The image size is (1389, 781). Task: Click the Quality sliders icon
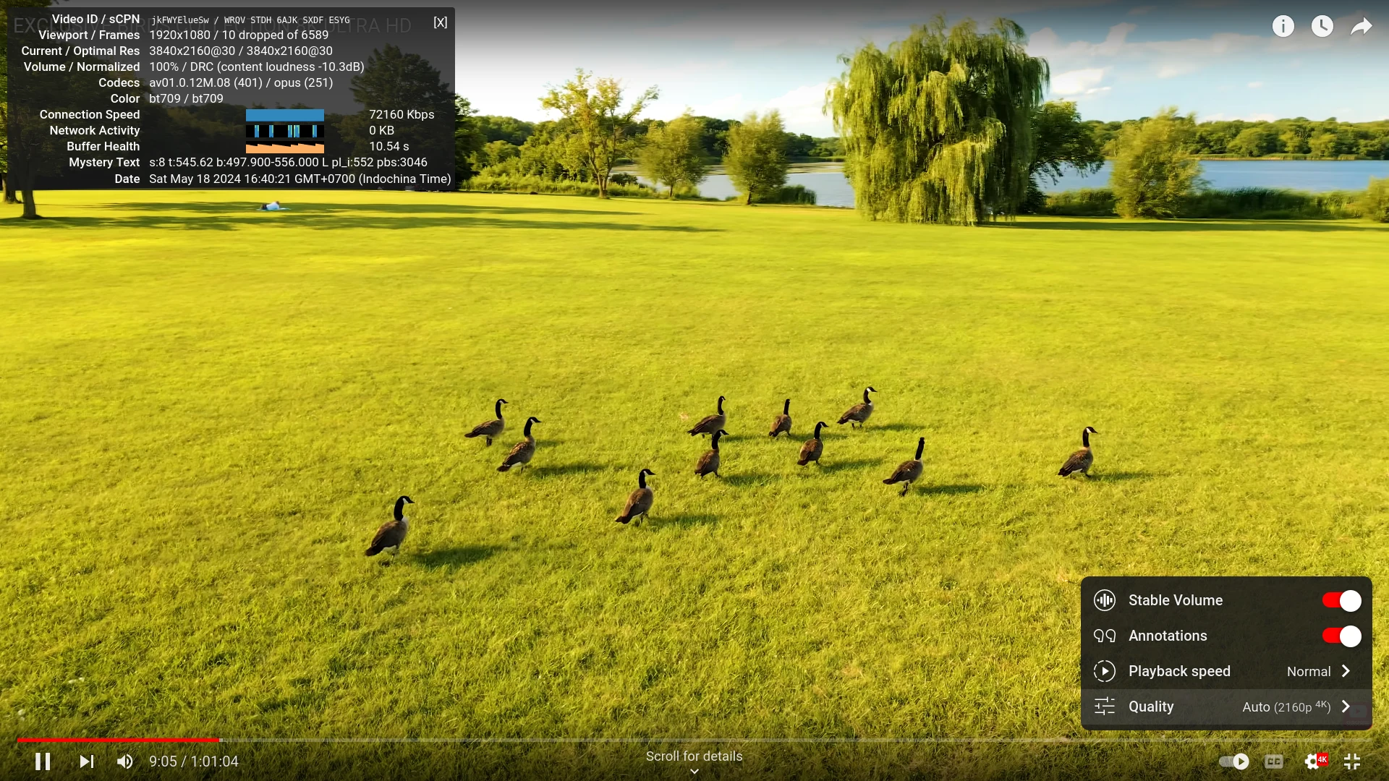tap(1105, 707)
